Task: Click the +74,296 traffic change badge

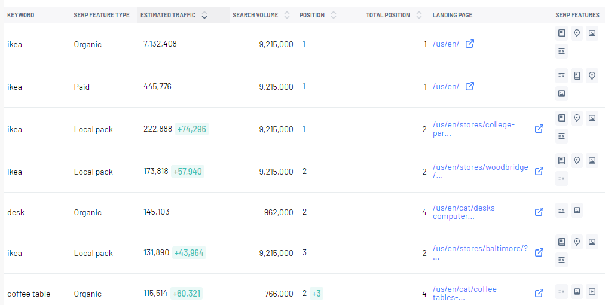Action: coord(192,129)
